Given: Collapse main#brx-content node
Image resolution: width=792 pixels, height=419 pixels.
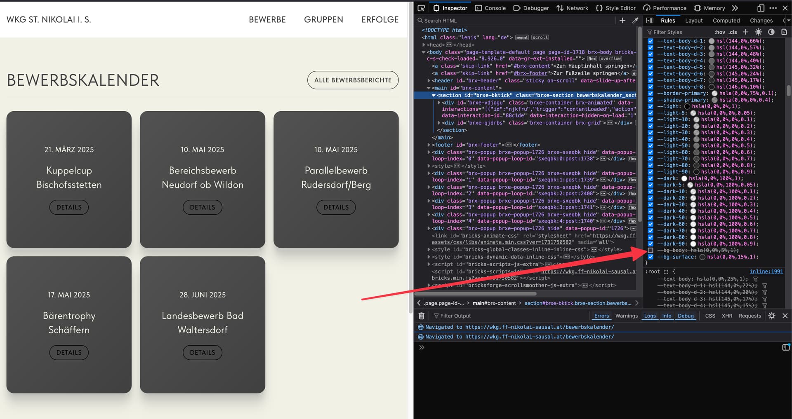Looking at the screenshot, I should [429, 88].
